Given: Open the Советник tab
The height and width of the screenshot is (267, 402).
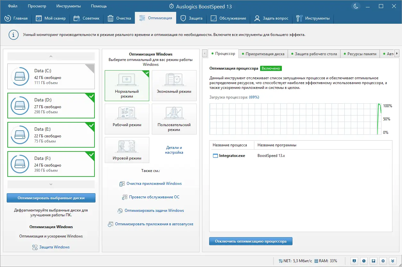Looking at the screenshot, I should 86,18.
